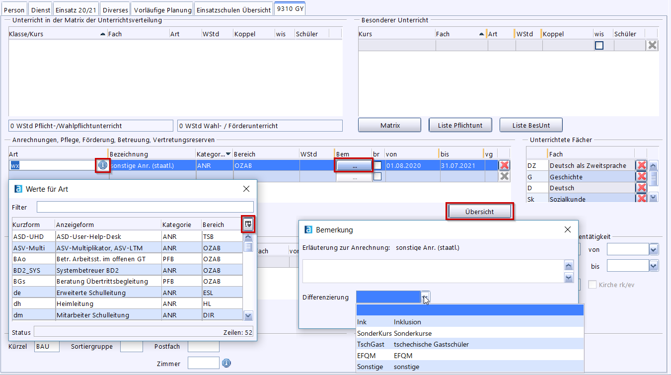Viewport: 671px width, 375px height.
Task: Click the Art input field containing wx
Action: point(53,165)
